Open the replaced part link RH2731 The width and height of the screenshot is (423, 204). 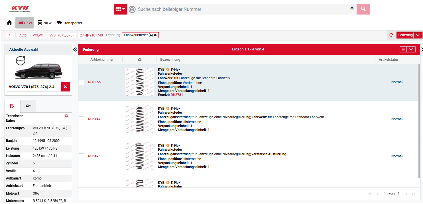(x=177, y=95)
